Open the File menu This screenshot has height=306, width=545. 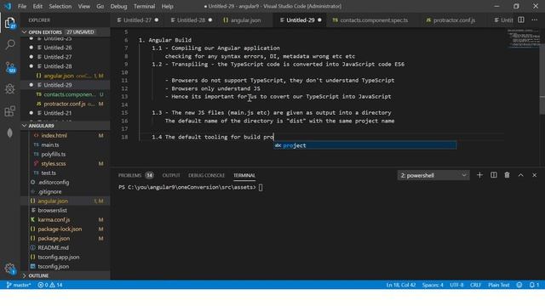pos(22,6)
